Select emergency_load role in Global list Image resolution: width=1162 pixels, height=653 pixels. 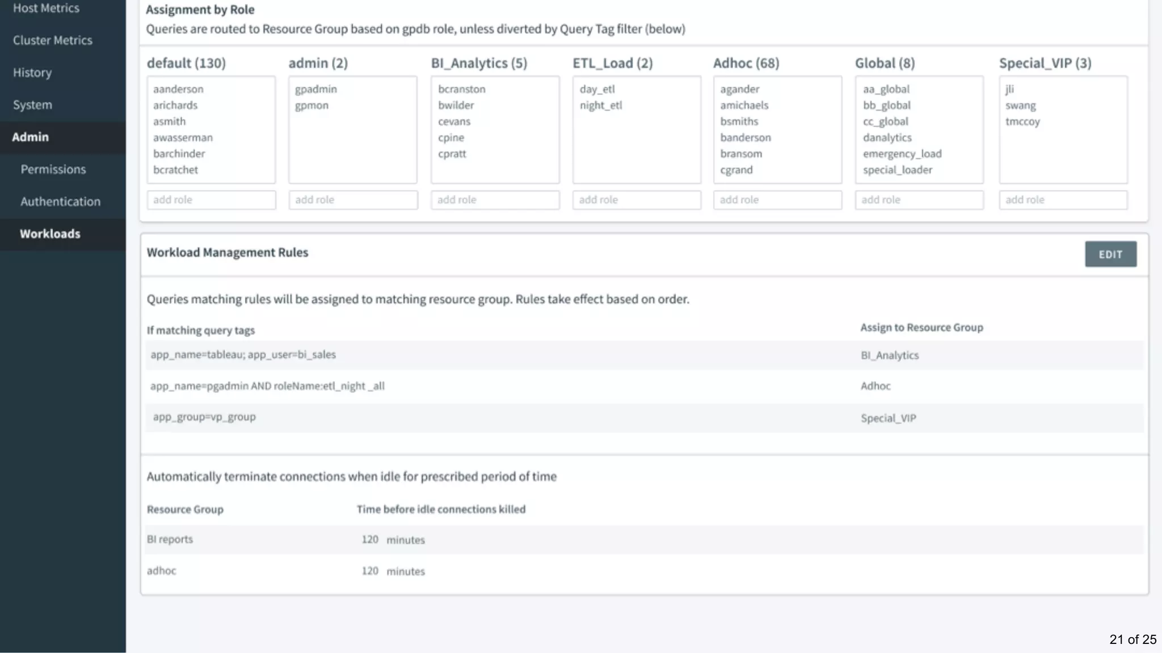[x=902, y=154]
